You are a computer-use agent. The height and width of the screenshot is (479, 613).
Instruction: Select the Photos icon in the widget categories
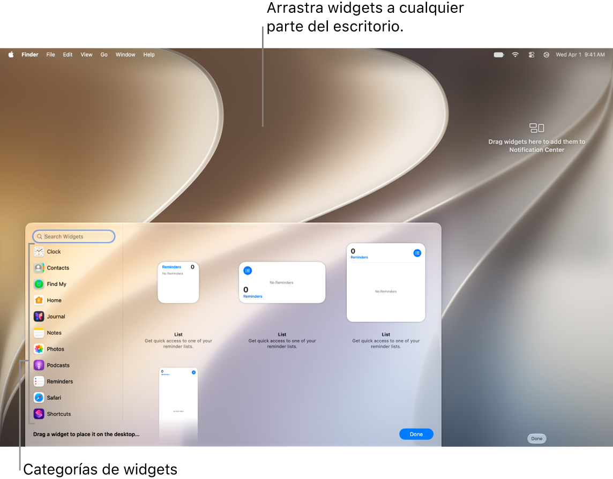[x=39, y=349]
